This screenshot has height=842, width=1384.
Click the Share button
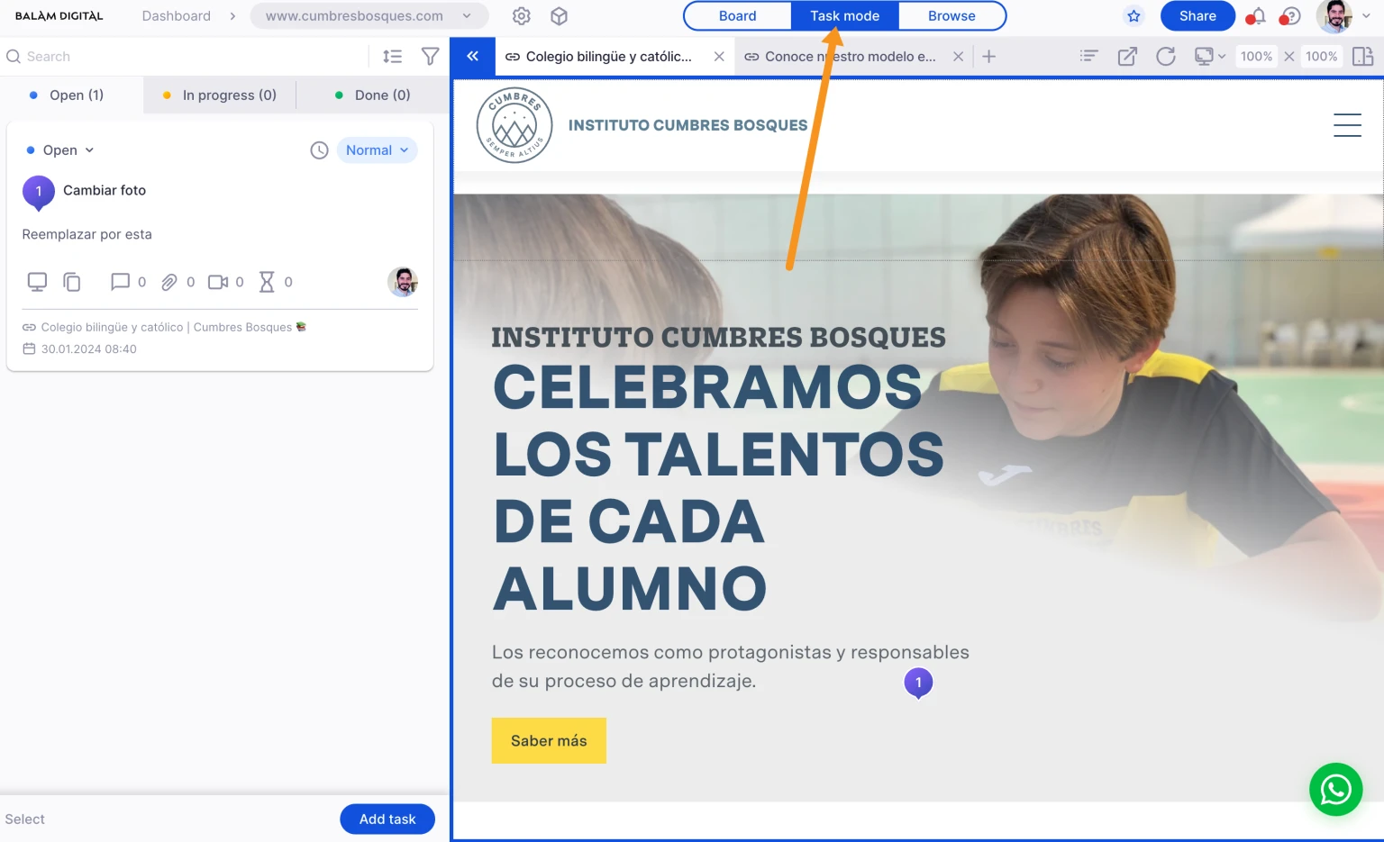1197,16
